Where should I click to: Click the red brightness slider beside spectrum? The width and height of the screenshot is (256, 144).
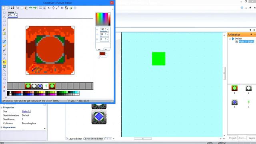[109, 19]
